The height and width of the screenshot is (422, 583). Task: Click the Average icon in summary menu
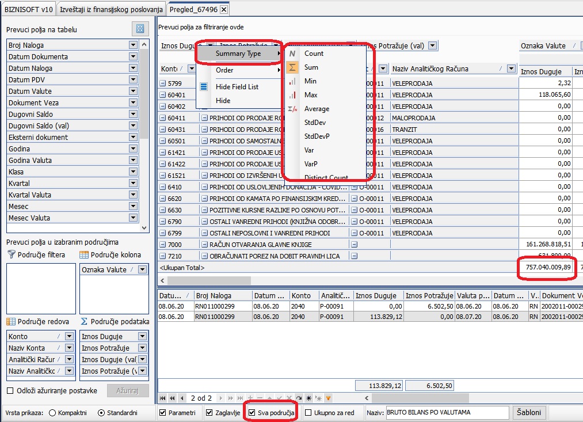292,109
